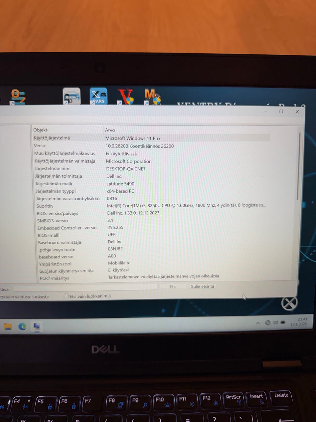Select the 'Suojatun käynnistyksen tila' row label
The image size is (316, 422).
pyautogui.click(x=66, y=271)
